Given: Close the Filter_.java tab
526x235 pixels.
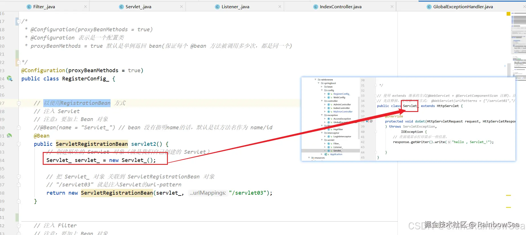Looking at the screenshot, I should [x=85, y=7].
